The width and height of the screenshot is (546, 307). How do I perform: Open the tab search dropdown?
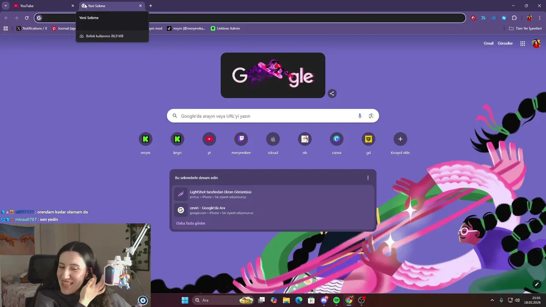pyautogui.click(x=6, y=6)
